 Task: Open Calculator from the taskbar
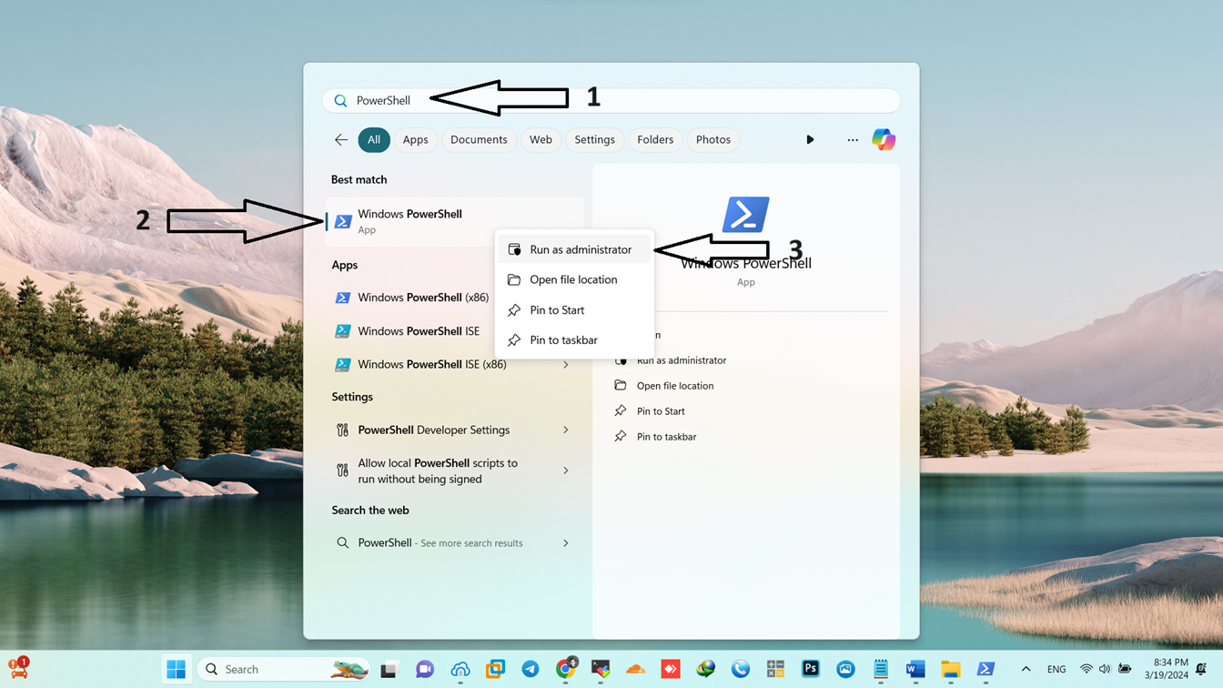click(775, 670)
